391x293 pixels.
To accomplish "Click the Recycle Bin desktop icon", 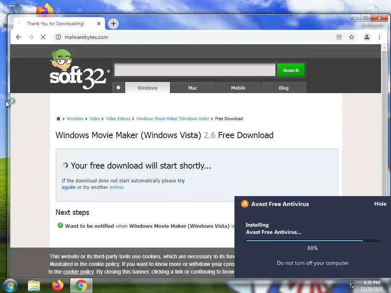I will [x=14, y=10].
